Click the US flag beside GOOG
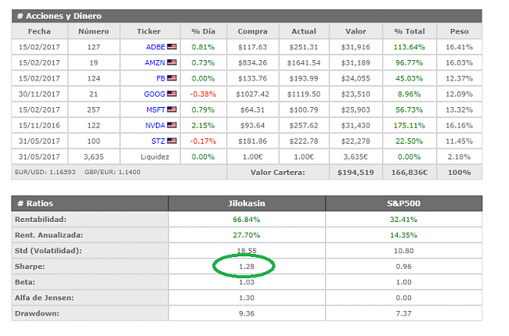 coord(171,94)
